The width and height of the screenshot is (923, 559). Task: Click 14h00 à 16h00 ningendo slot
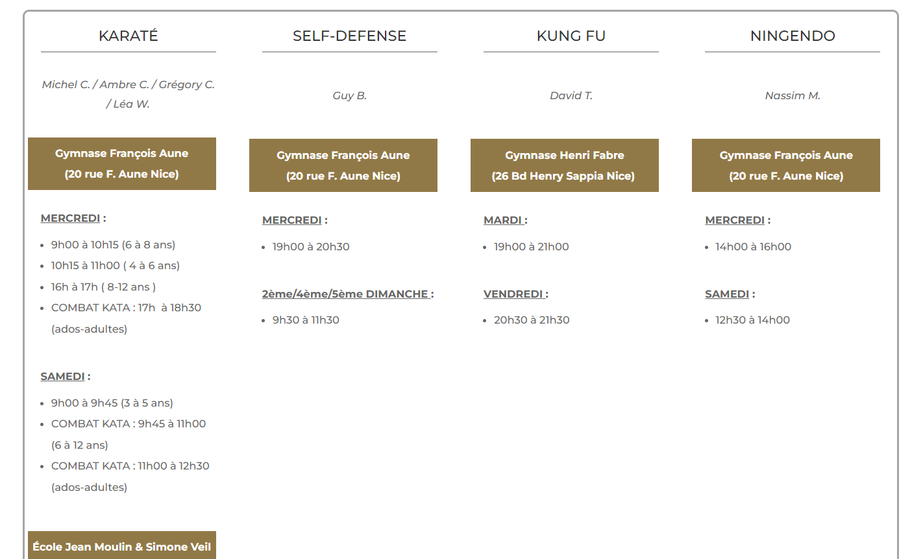pyautogui.click(x=754, y=247)
